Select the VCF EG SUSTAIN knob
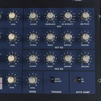The image size is (101, 101). tap(68, 37)
